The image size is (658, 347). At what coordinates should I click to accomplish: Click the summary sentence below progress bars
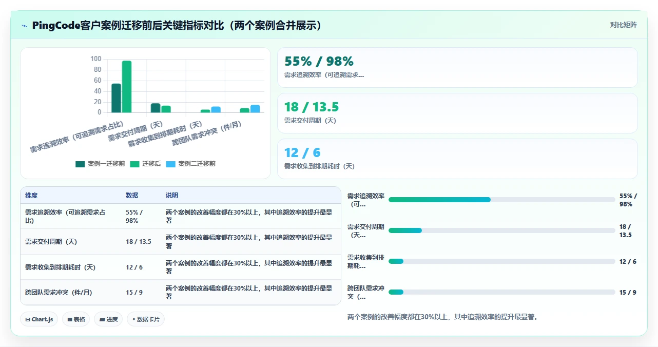442,317
